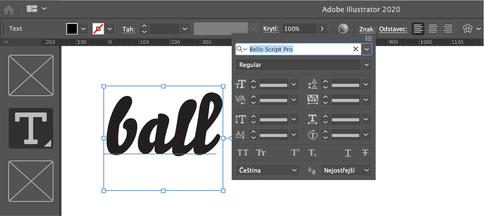Click the kerning icon
Image resolution: width=484 pixels, height=216 pixels.
point(240,100)
